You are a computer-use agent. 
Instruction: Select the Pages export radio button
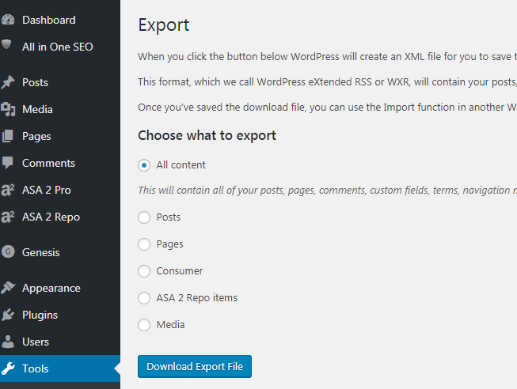(x=144, y=244)
